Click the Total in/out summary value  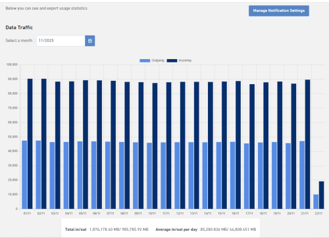click(x=119, y=229)
